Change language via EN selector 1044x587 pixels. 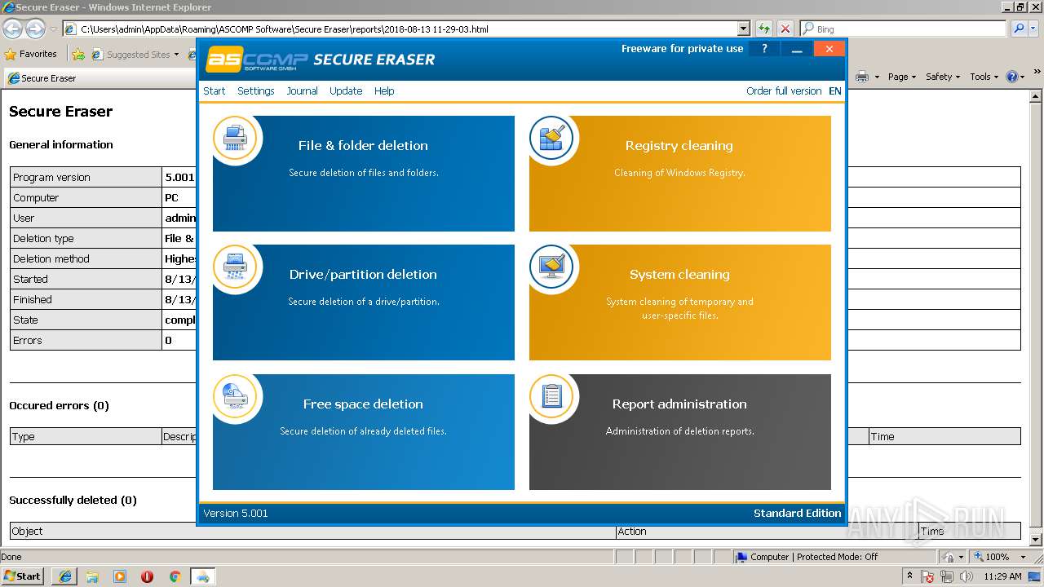(x=835, y=91)
